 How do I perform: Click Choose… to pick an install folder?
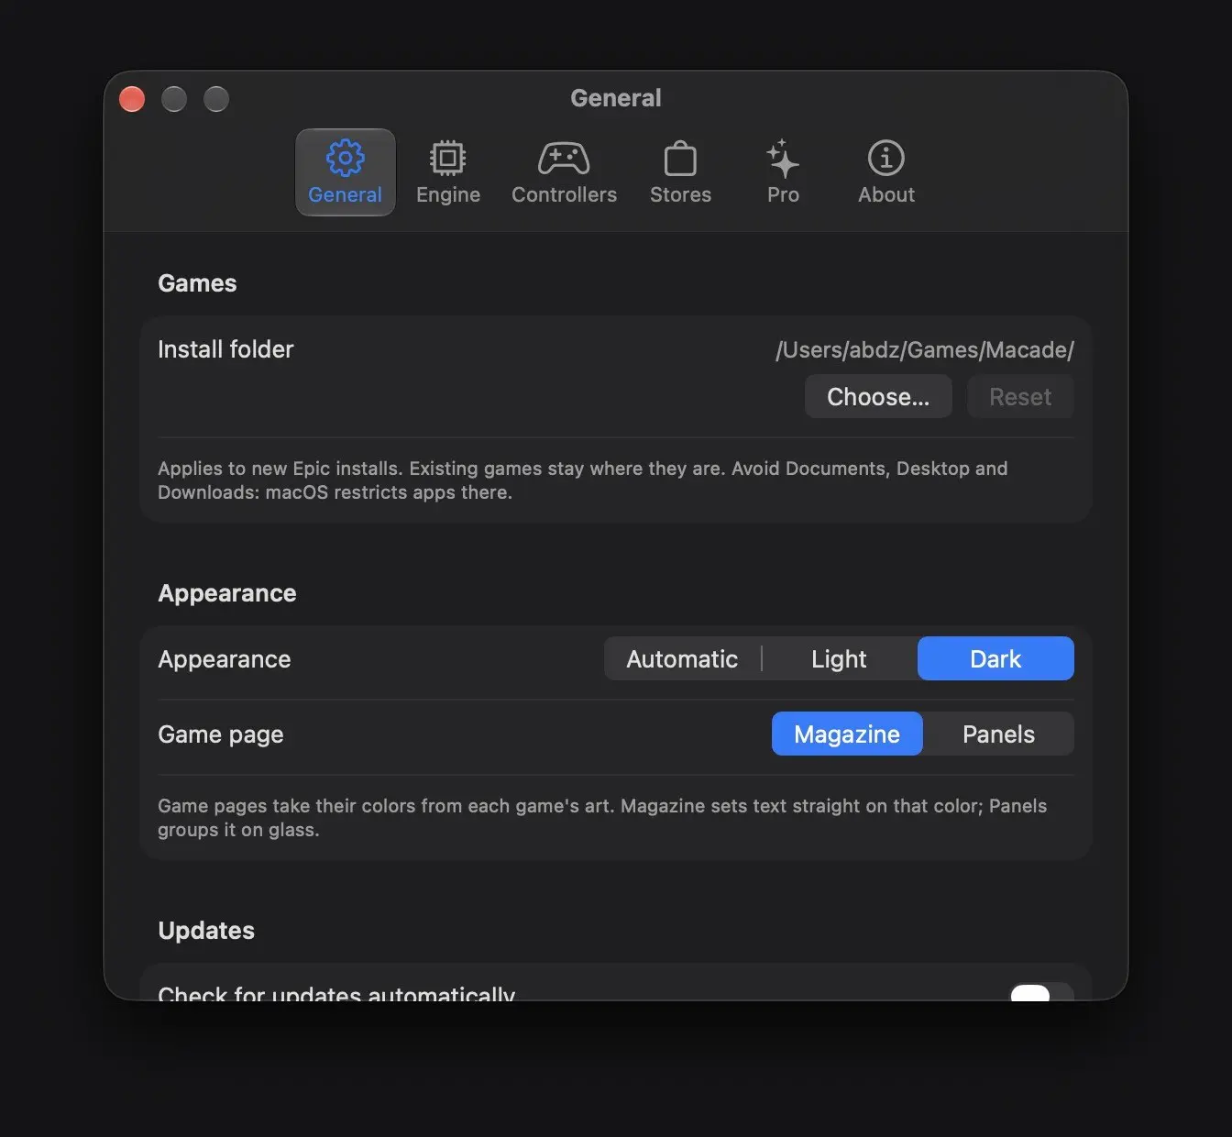[x=878, y=396]
